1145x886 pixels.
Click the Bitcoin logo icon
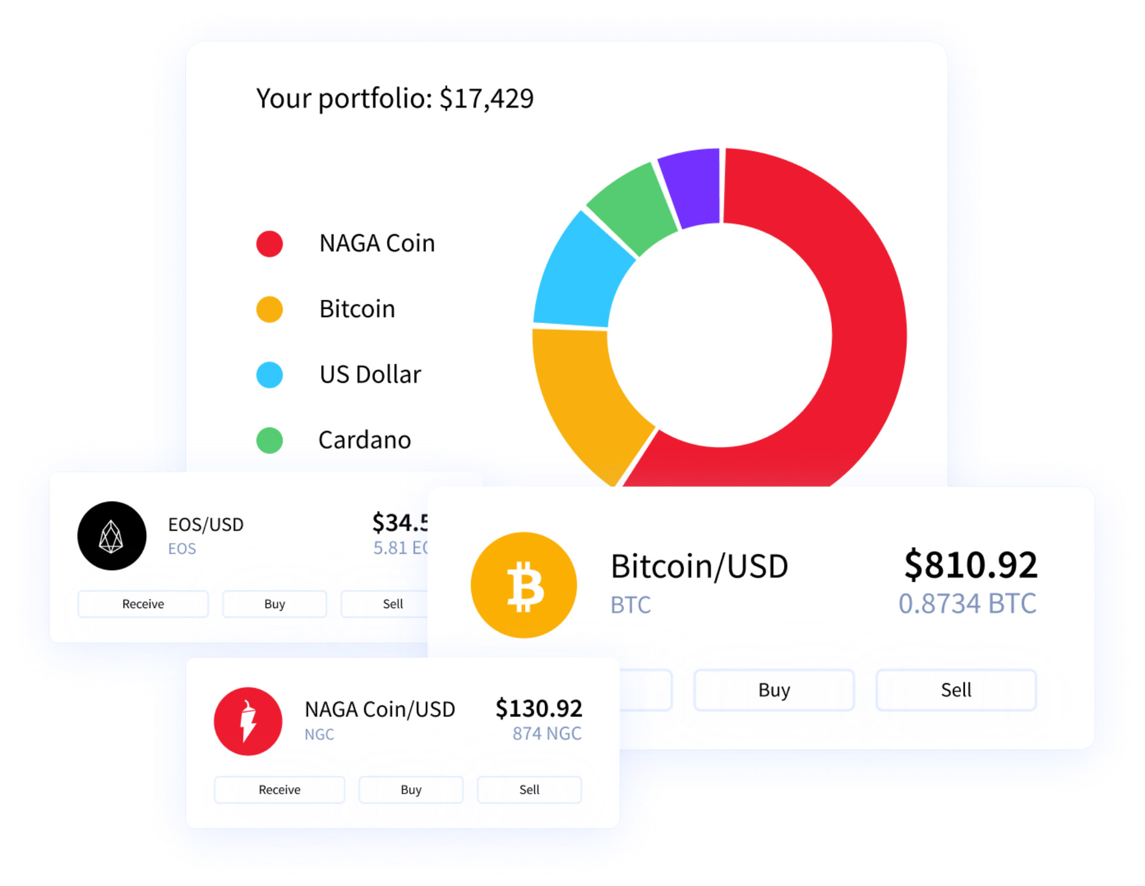523,584
